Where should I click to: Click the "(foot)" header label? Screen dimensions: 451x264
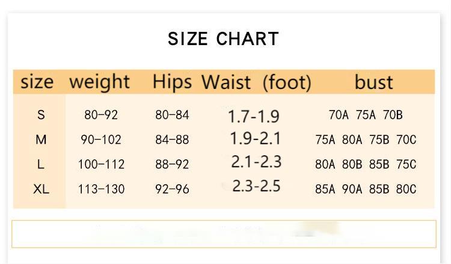pyautogui.click(x=287, y=82)
